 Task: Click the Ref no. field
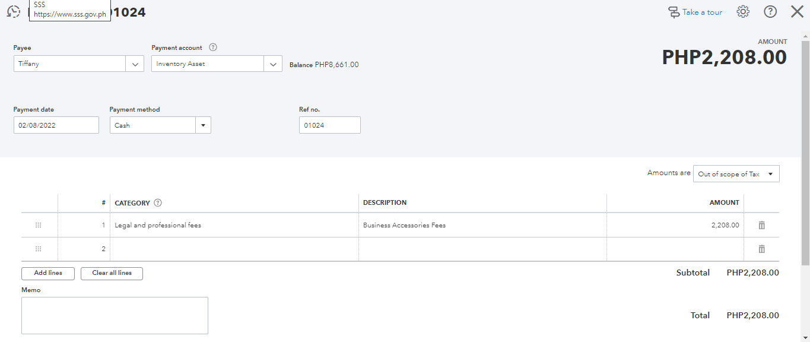point(330,125)
